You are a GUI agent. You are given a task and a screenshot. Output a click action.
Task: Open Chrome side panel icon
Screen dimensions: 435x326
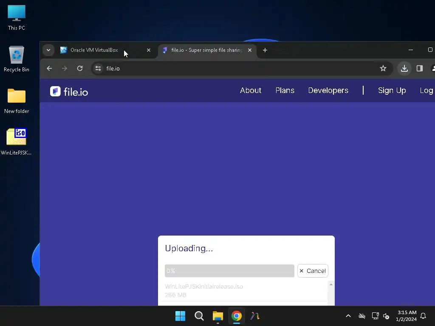tap(419, 68)
